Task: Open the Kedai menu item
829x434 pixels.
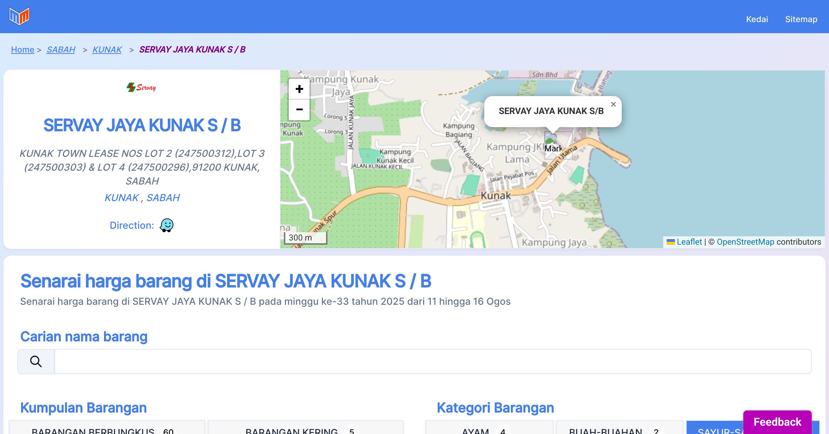Action: click(757, 19)
